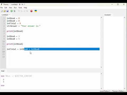Click Assistant scrollbar down arrow
The image size is (127, 95).
coord(124,88)
